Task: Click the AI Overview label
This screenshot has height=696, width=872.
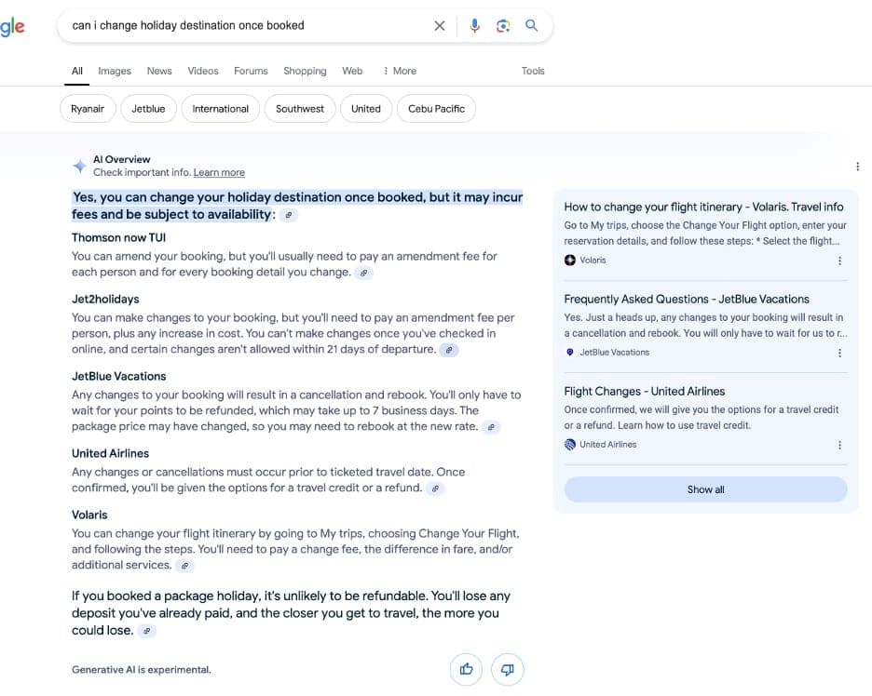Action: click(x=121, y=159)
